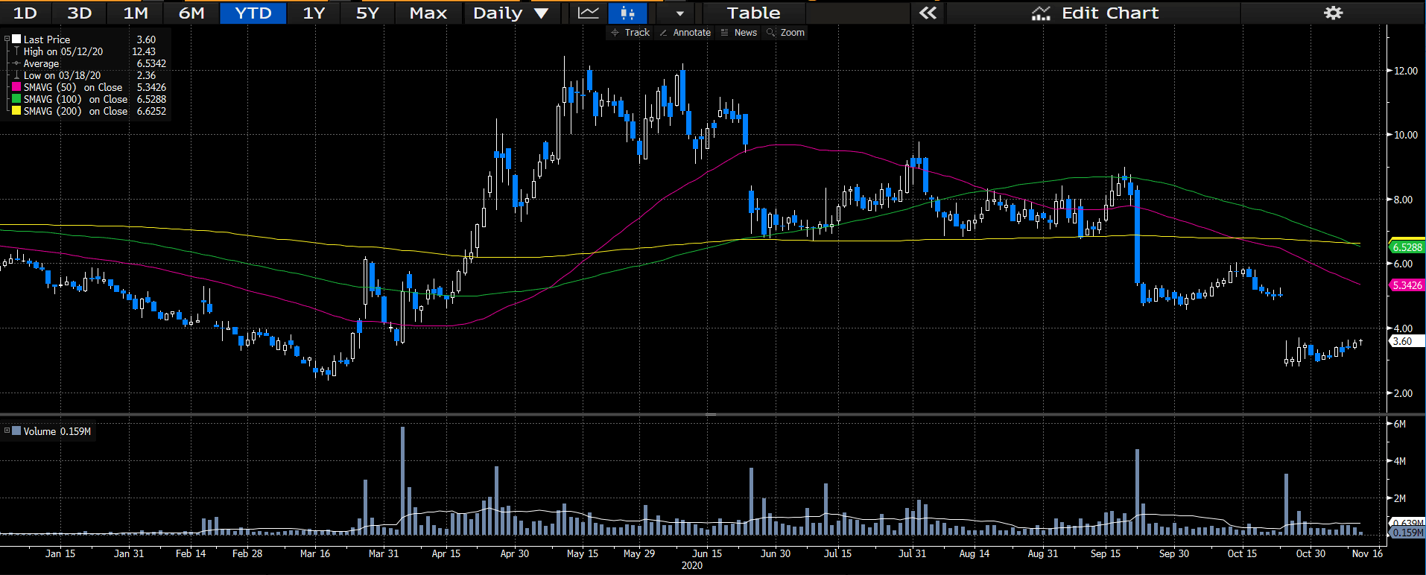This screenshot has width=1426, height=575.
Task: Click the magenta SMAVG (50) color swatch
Action: [x=16, y=87]
